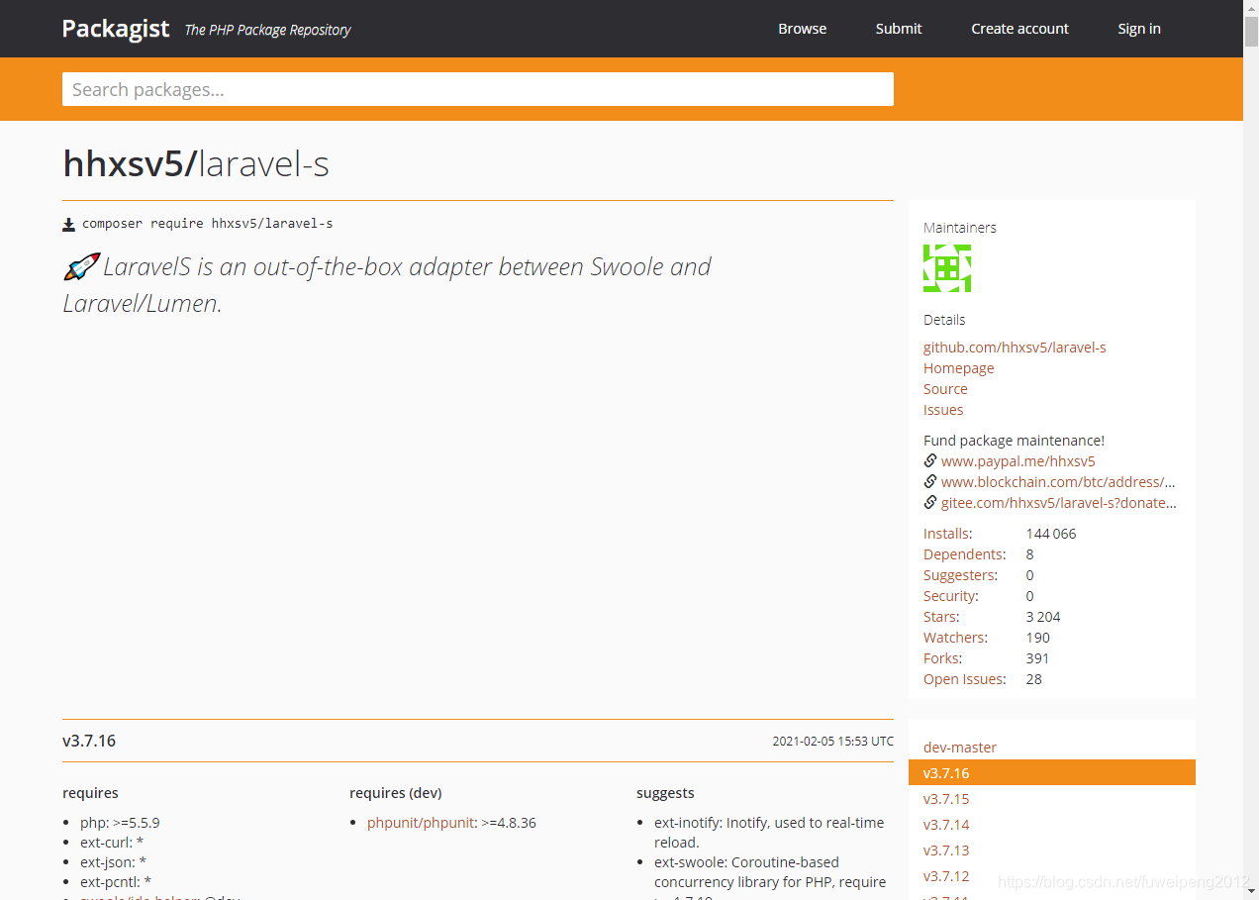Open the phpunit/phpunit dependency link
This screenshot has width=1259, height=900.
421,823
